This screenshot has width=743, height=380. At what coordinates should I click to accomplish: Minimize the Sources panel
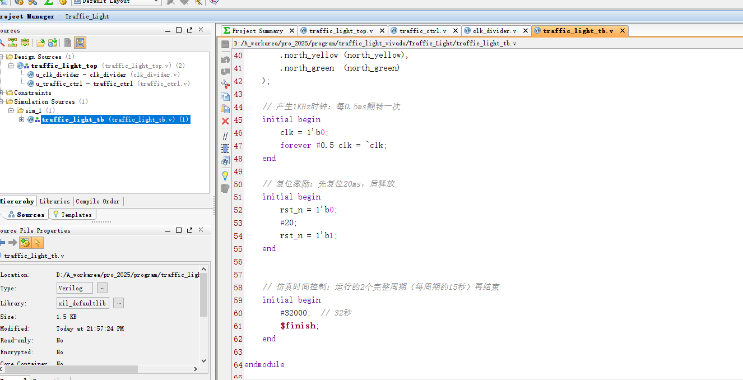(x=168, y=31)
